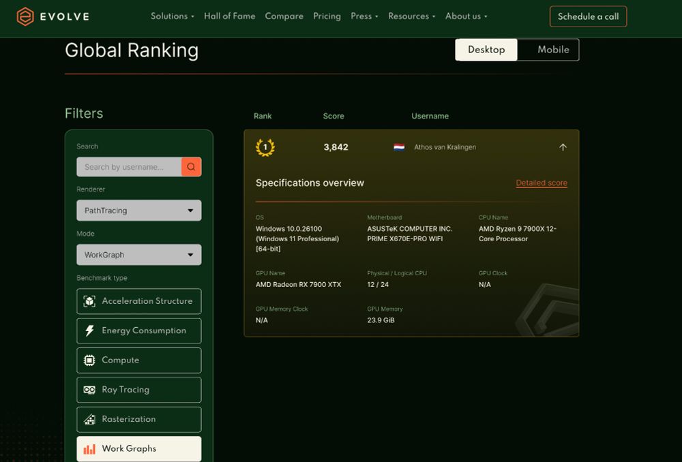Screen dimensions: 682x462
Task: Click the 23.9 GiB GPU memory value
Action: pos(381,320)
